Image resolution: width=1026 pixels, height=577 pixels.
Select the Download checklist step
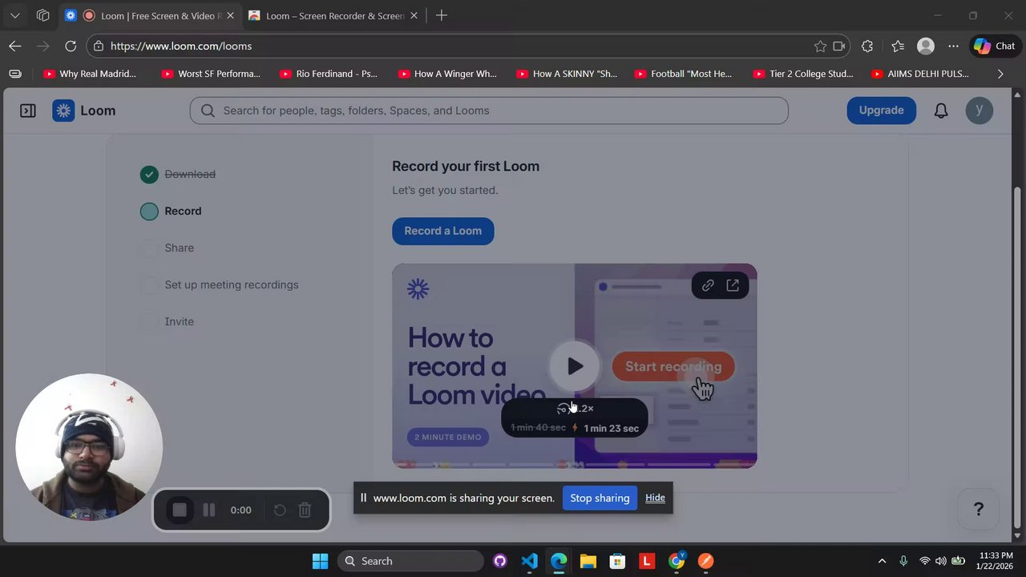pyautogui.click(x=178, y=174)
